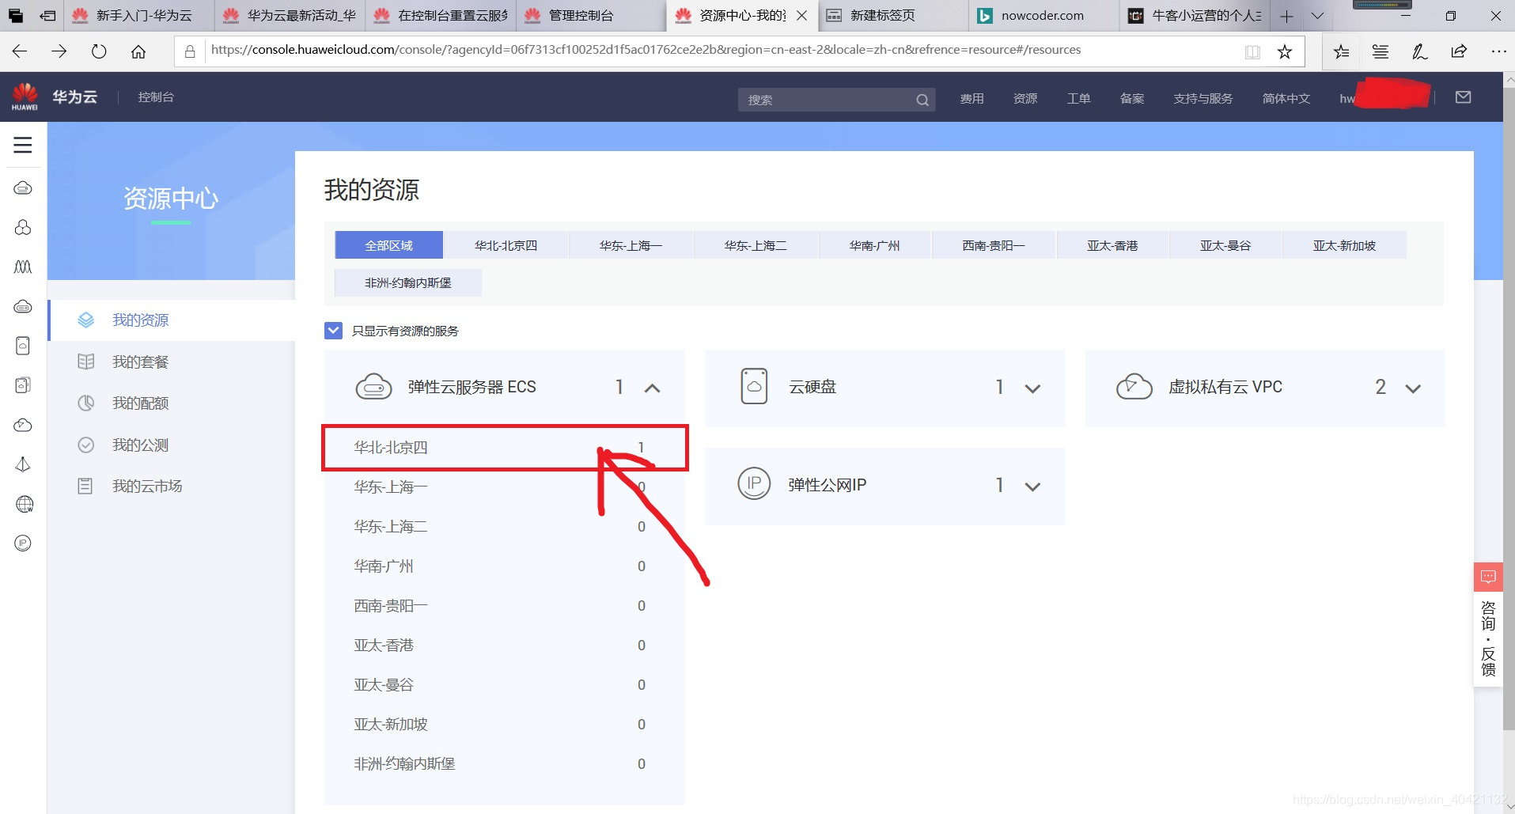Open browser tab list dropdown arrow
This screenshot has width=1515, height=814.
pyautogui.click(x=1317, y=16)
